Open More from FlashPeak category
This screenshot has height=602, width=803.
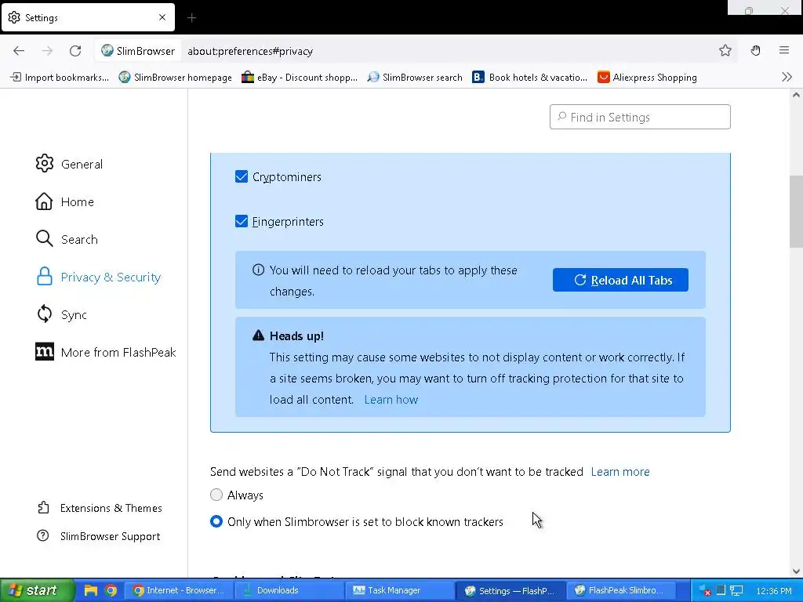[x=106, y=352]
